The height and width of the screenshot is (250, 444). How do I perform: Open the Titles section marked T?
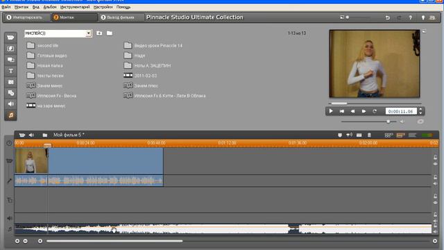click(x=11, y=71)
